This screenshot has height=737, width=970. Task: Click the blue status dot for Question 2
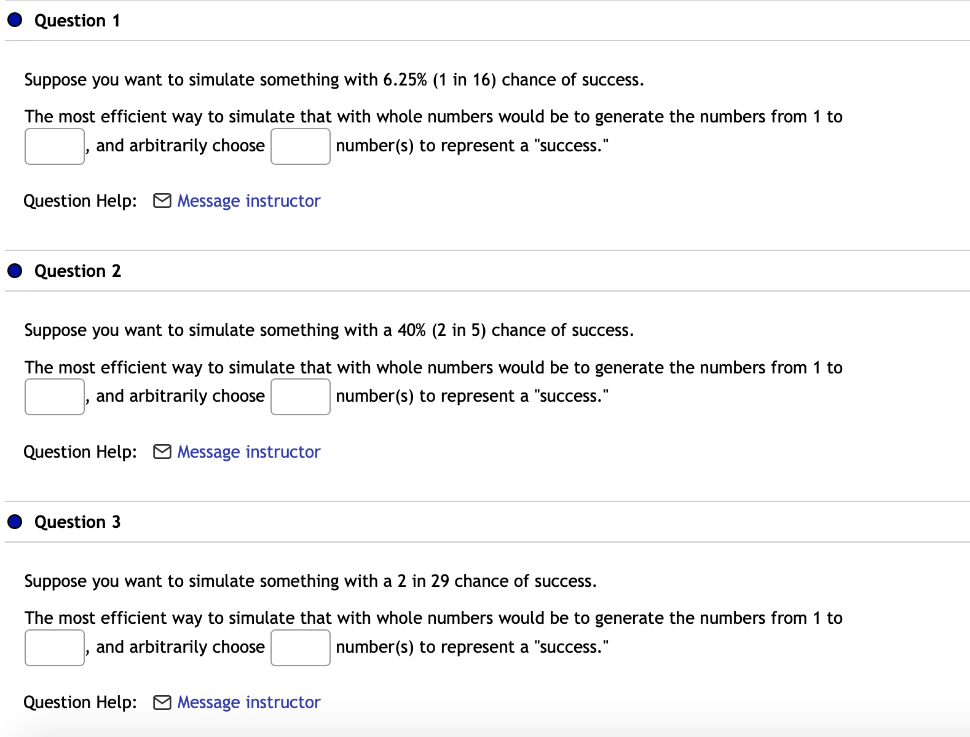15,271
